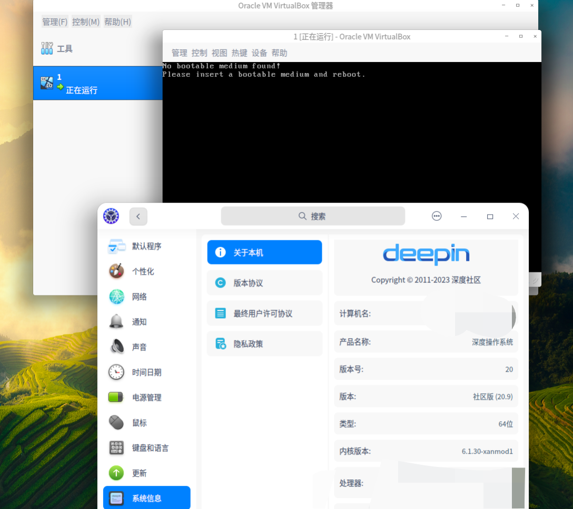Open the Control Center more options menu button
The width and height of the screenshot is (573, 509).
(436, 216)
